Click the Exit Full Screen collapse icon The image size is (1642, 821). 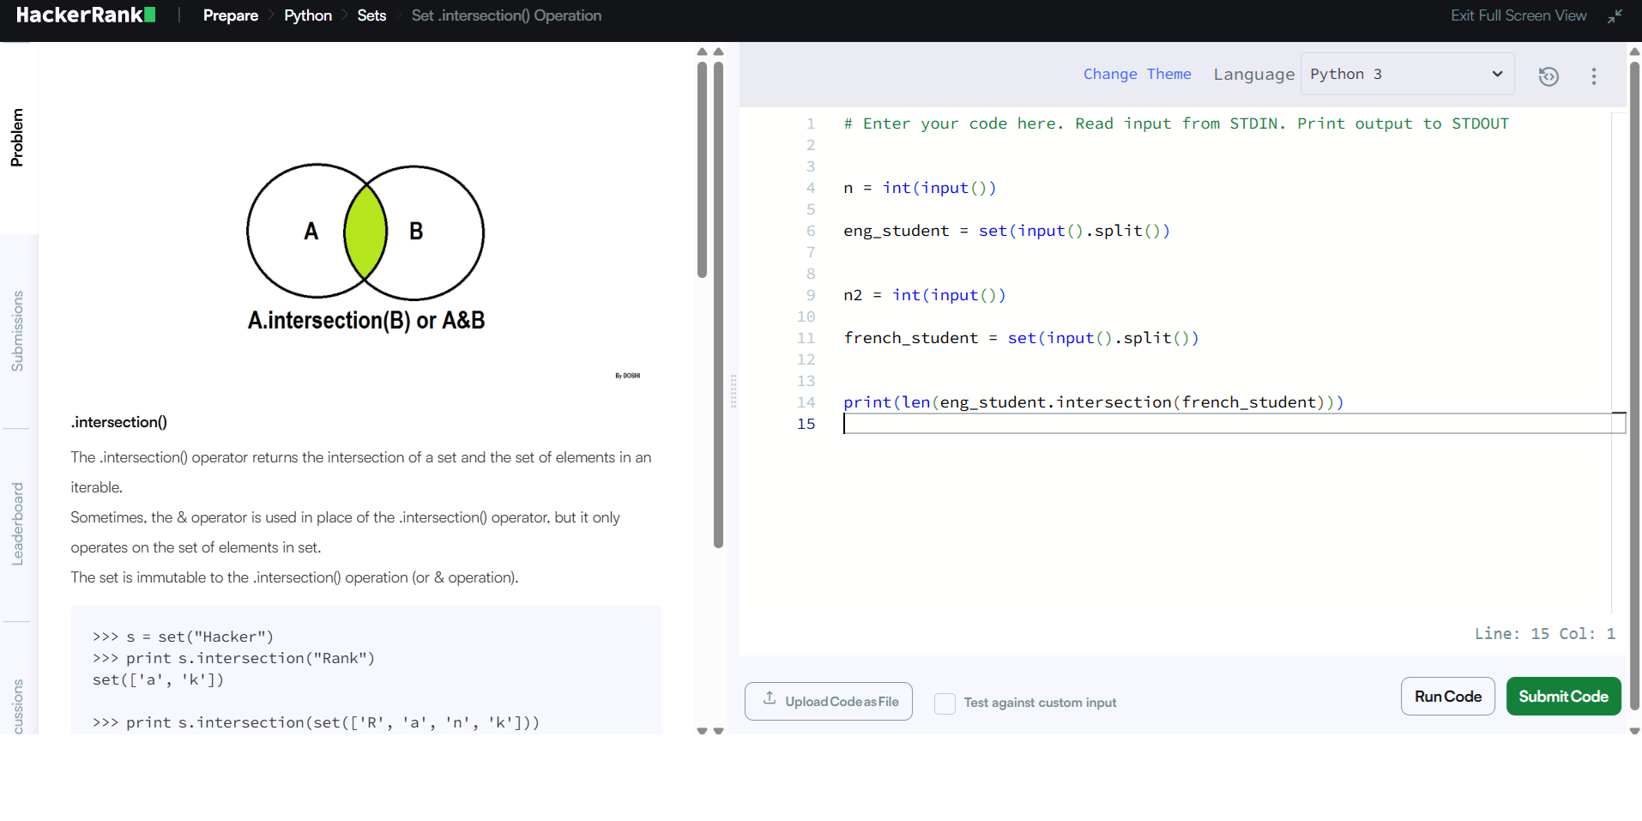coord(1615,15)
